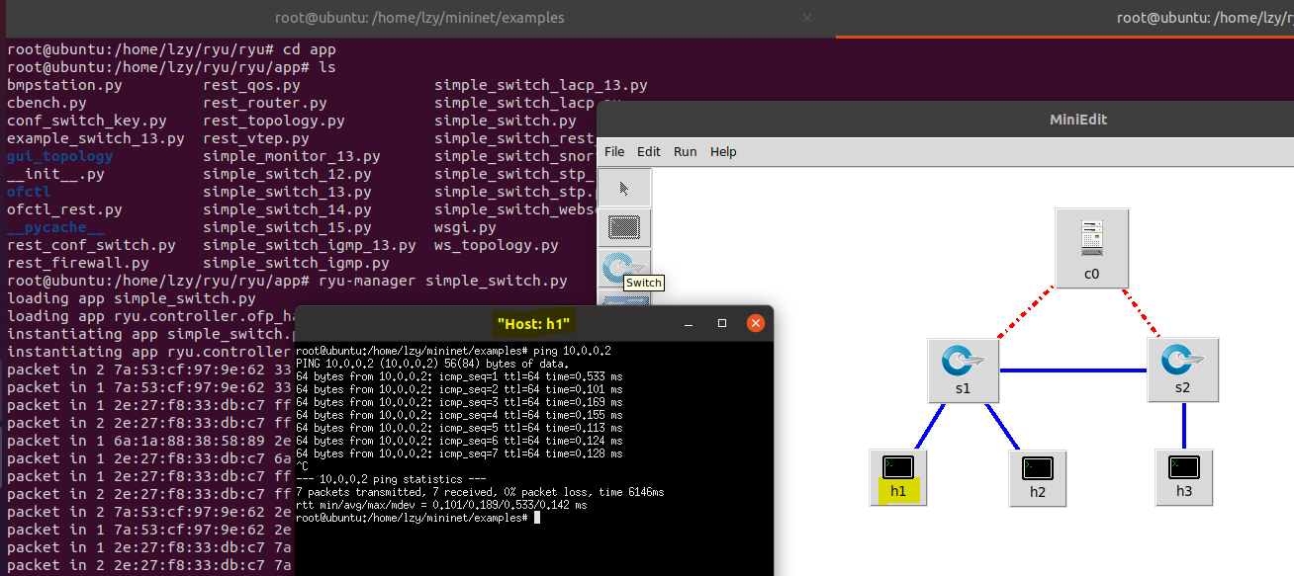Viewport: 1294px width, 576px height.
Task: Maximize the Host: h1 window
Action: point(722,323)
